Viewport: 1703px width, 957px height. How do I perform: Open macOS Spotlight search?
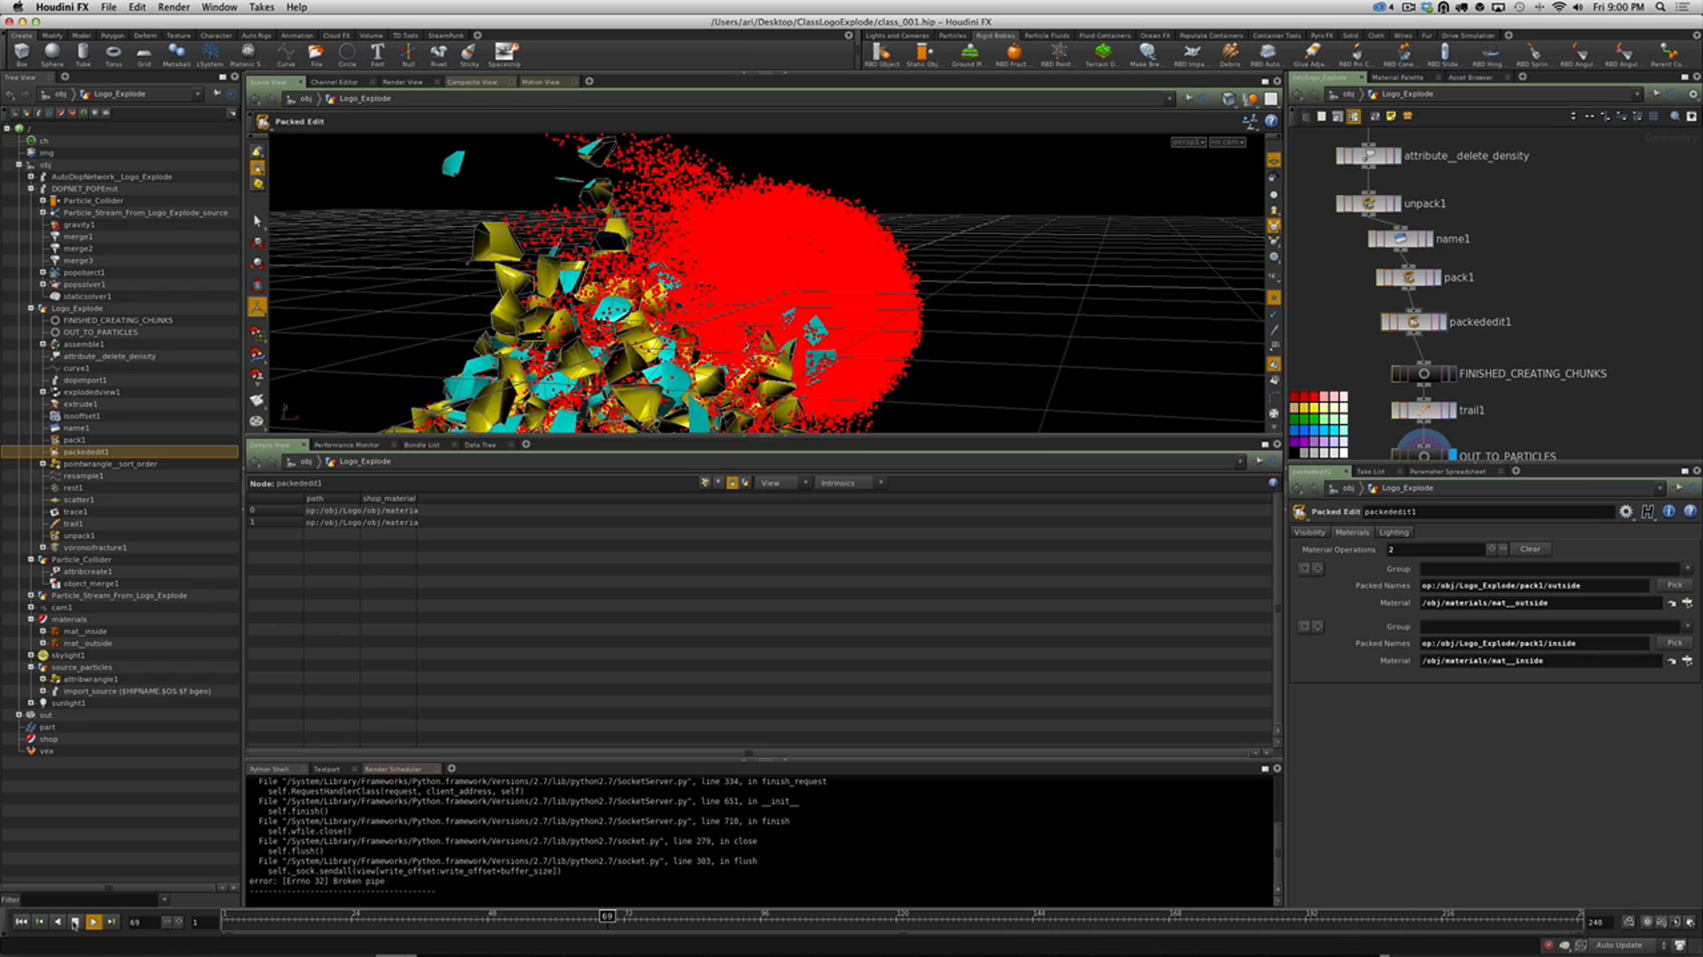click(x=1660, y=7)
